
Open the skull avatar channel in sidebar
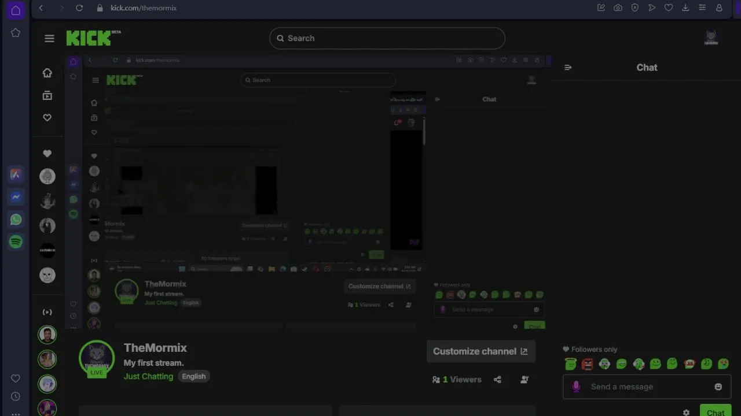click(x=47, y=275)
